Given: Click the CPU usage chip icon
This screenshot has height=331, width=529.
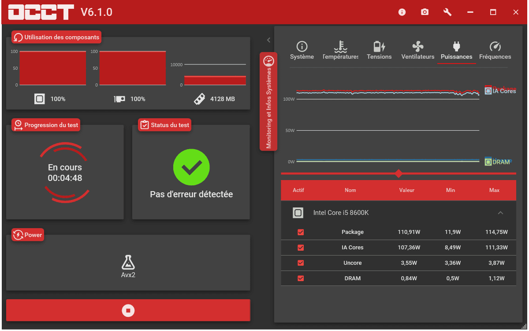Looking at the screenshot, I should coord(40,99).
